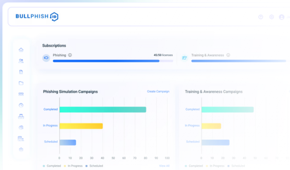Click the Training graduation cap icon

coord(184,58)
